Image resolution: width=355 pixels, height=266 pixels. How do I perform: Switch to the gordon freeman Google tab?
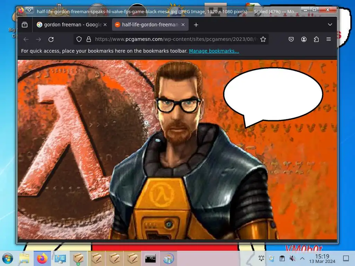click(x=72, y=25)
